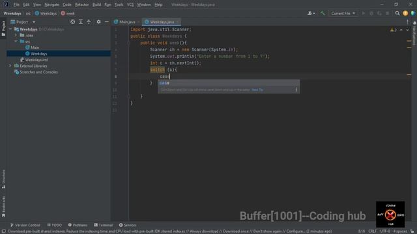The width and height of the screenshot is (417, 234).
Task: Click the Debug bug icon
Action: 371,13
